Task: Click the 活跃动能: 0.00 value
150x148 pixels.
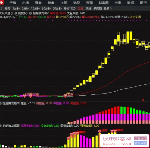Action: coord(30,126)
